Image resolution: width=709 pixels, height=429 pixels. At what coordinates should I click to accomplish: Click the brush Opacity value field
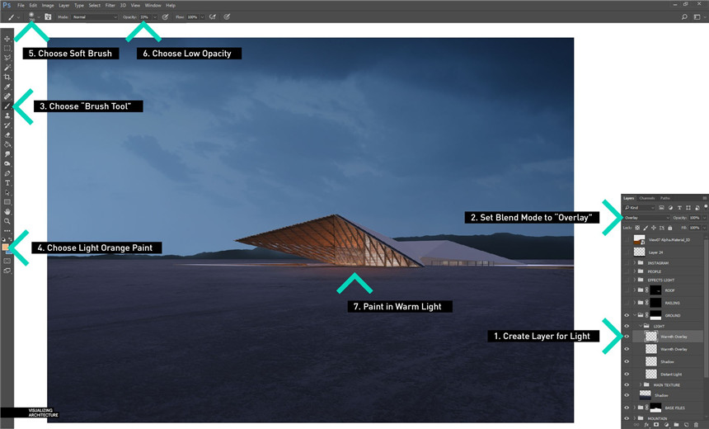145,16
